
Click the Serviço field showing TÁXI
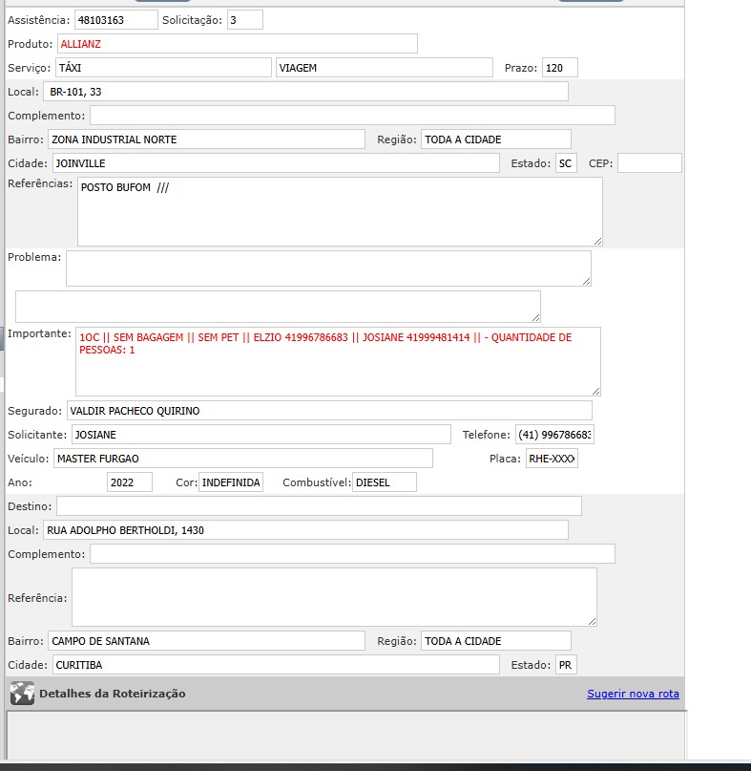click(x=163, y=68)
